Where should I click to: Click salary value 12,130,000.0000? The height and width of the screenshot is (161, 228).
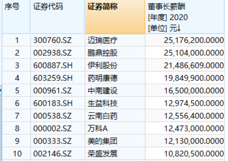click(185, 141)
